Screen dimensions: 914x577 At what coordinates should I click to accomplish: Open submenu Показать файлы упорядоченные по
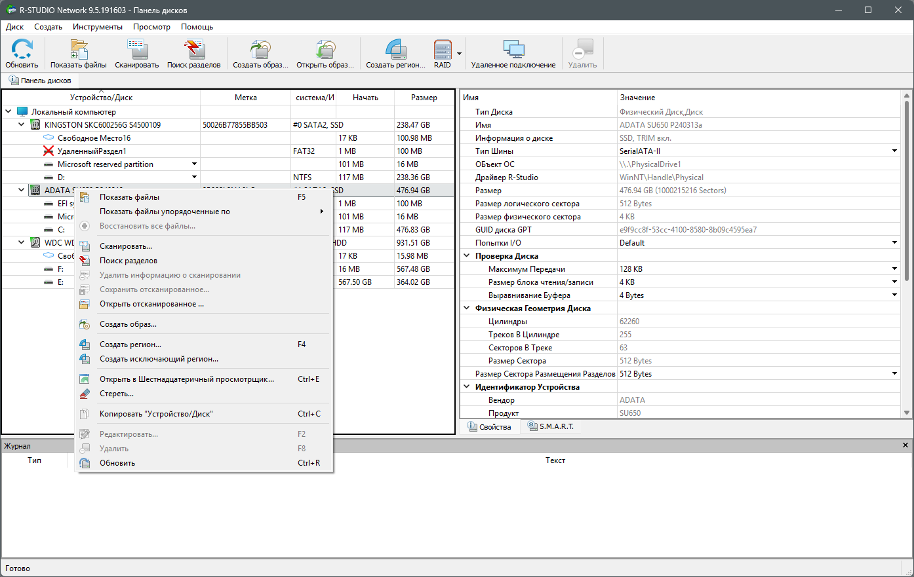(203, 212)
